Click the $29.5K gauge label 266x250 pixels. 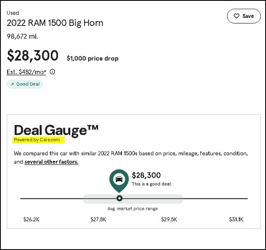pyautogui.click(x=169, y=220)
